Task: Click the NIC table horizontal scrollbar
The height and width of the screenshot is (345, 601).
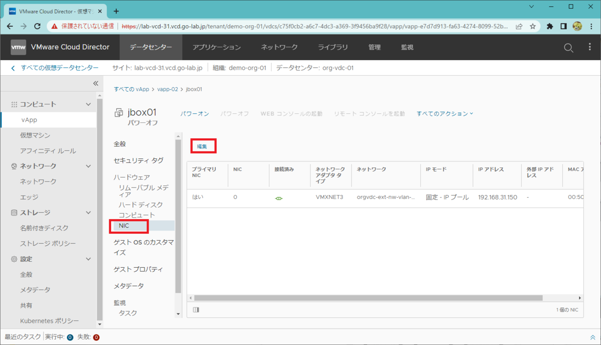Action: 368,298
